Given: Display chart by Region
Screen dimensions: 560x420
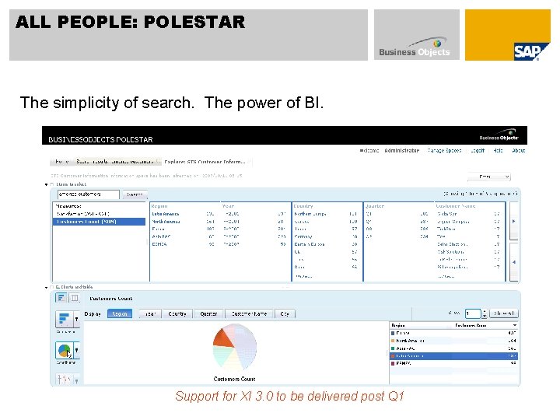Looking at the screenshot, I should 119,313.
